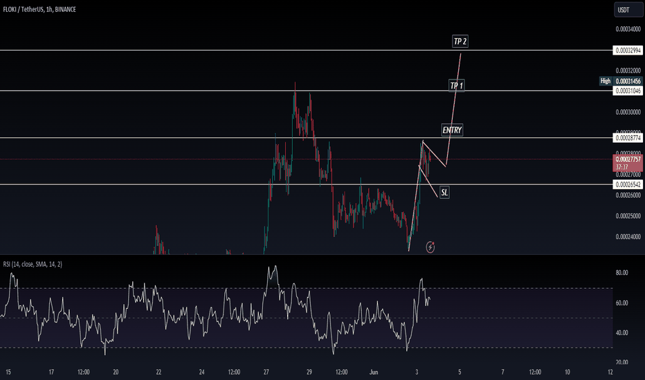
Task: Click the 0.00030000 price axis value
Action: click(628, 112)
